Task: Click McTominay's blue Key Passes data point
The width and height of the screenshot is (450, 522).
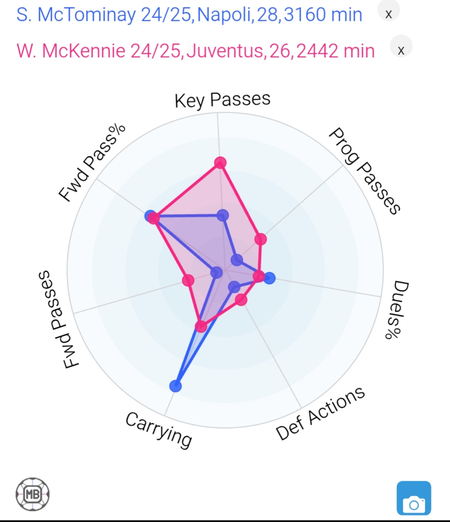Action: pyautogui.click(x=222, y=215)
